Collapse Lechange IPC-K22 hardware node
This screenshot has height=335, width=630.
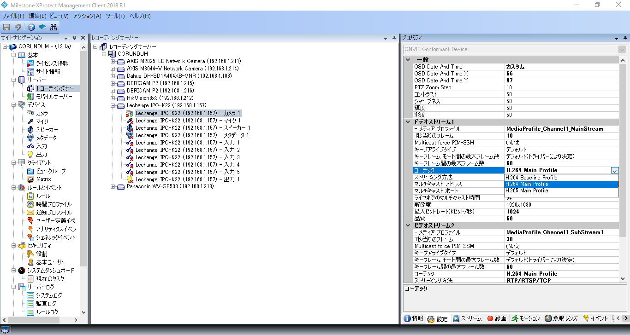coord(113,105)
